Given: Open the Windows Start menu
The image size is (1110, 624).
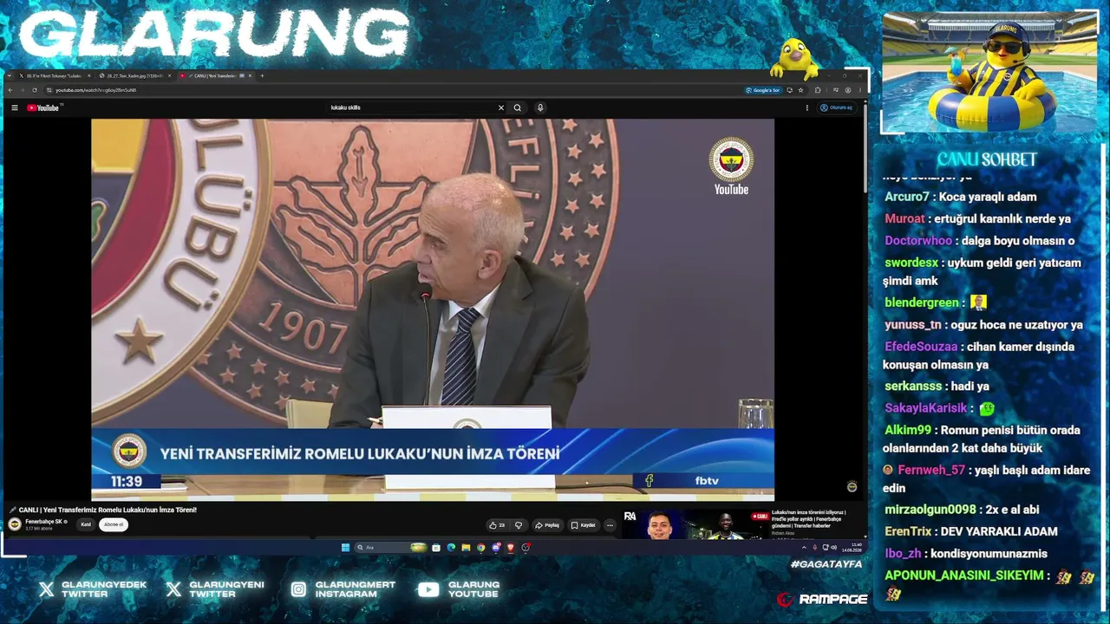Looking at the screenshot, I should point(345,548).
